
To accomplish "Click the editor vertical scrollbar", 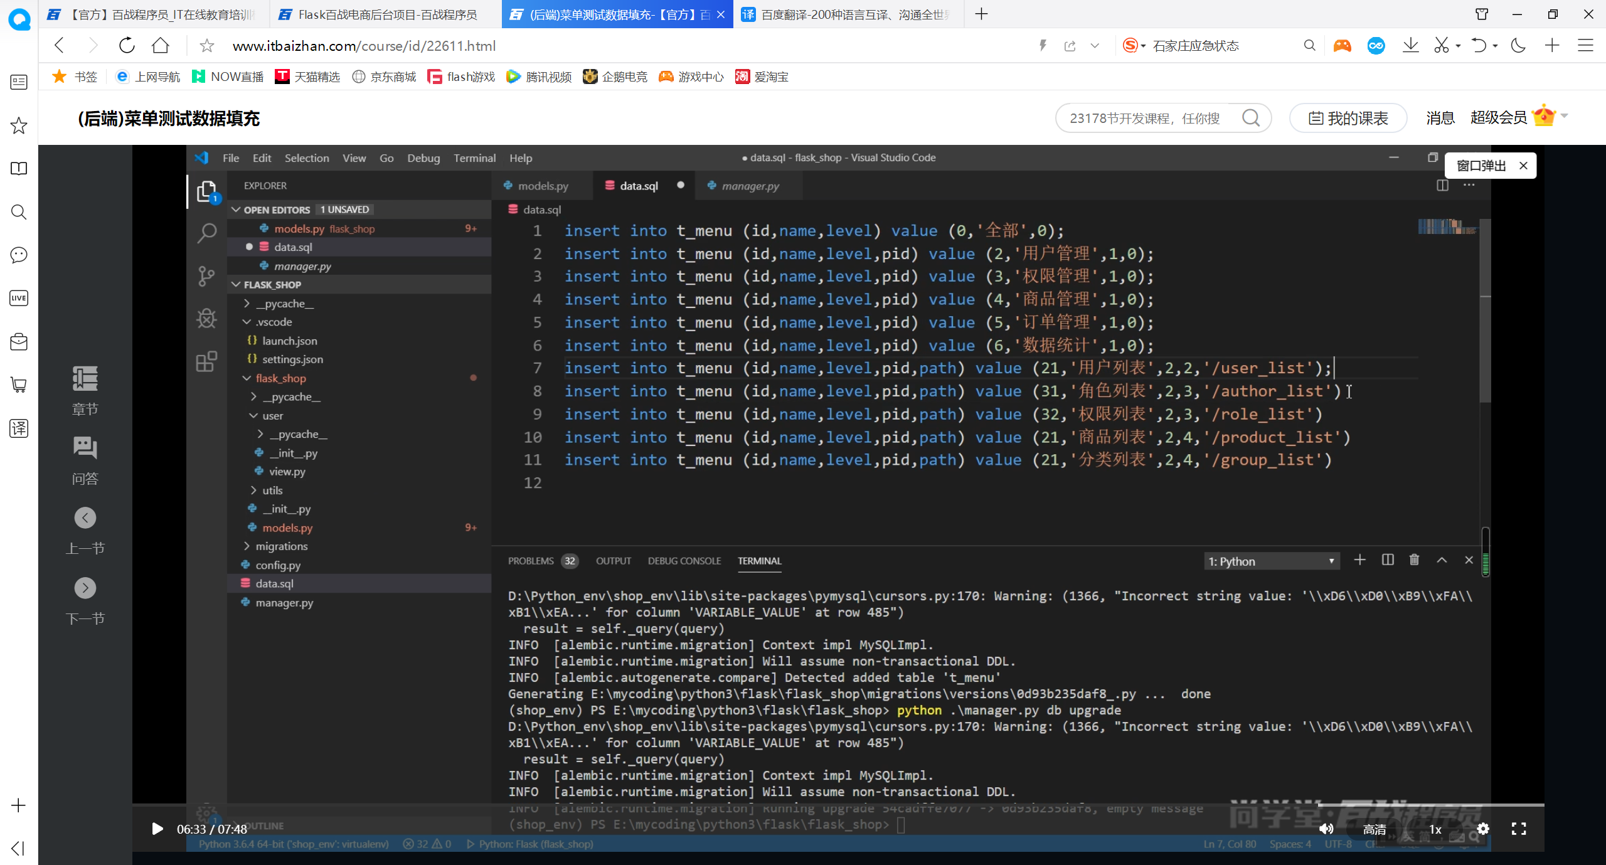I will tap(1485, 310).
